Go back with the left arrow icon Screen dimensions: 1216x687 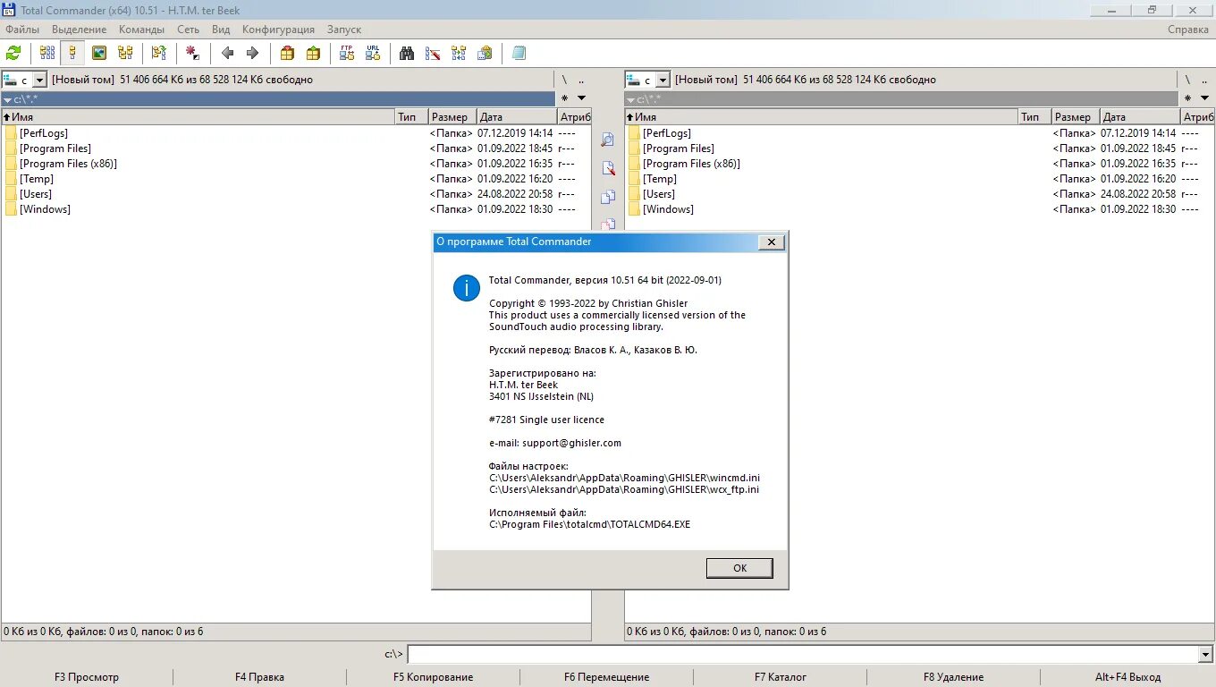click(227, 54)
